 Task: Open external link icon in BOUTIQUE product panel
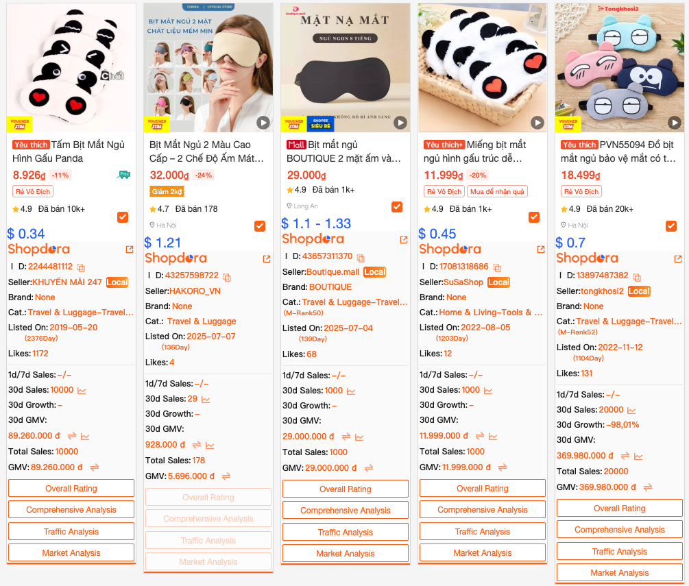(404, 239)
